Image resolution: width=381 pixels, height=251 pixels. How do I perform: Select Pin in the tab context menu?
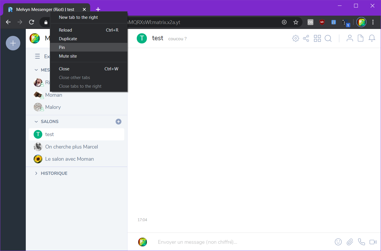pyautogui.click(x=62, y=47)
